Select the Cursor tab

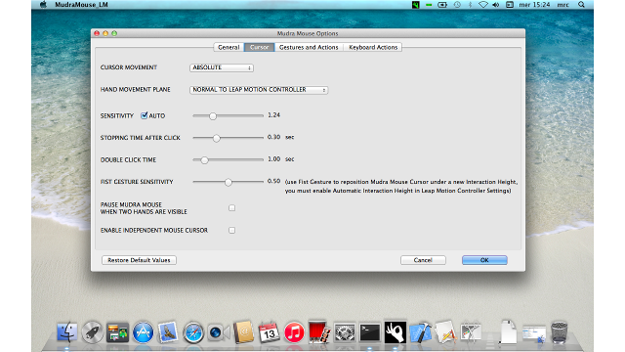(259, 47)
